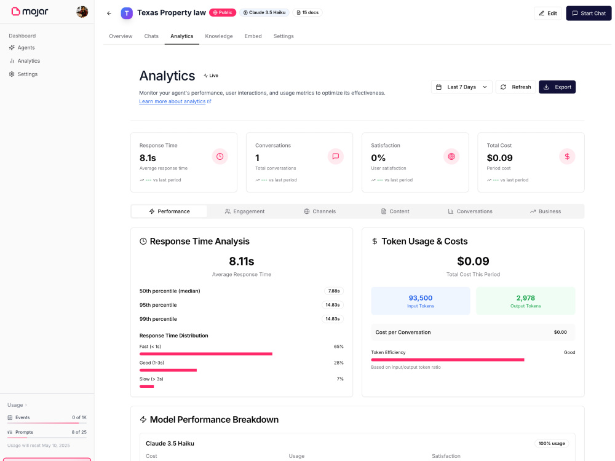Export analytics data

pyautogui.click(x=557, y=87)
